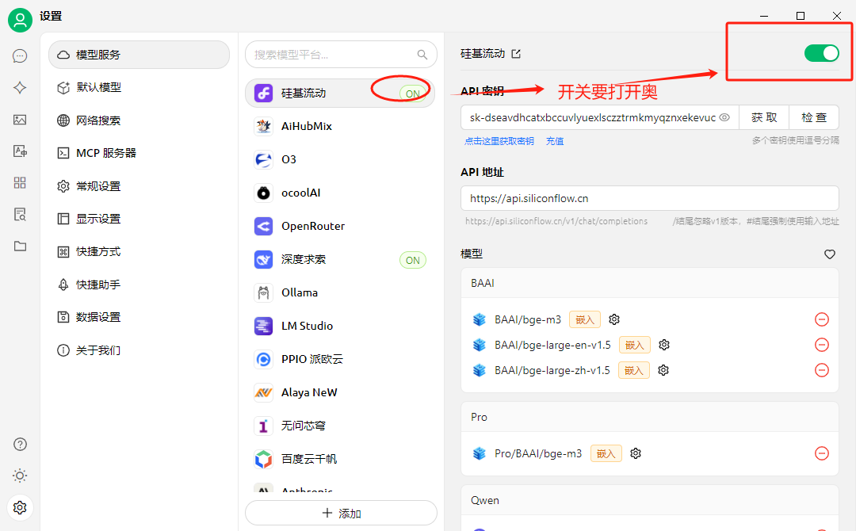Select the 模型服务 settings menu

point(139,55)
